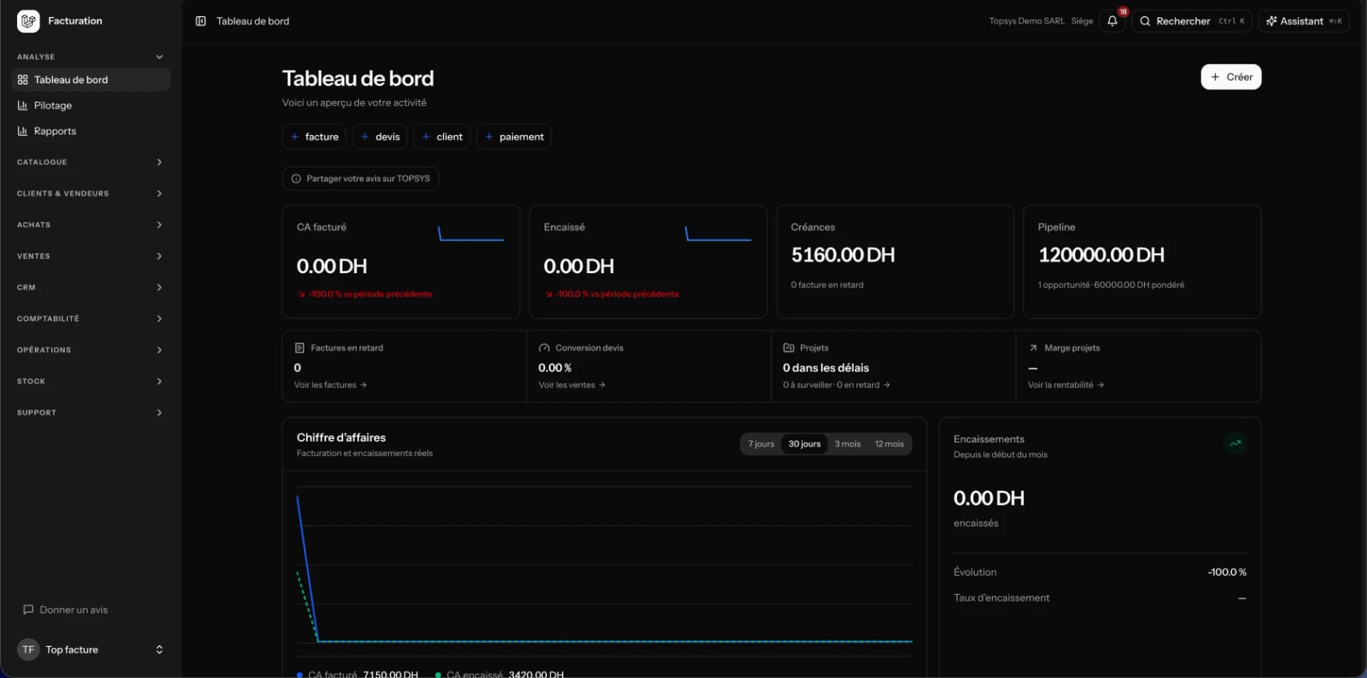
Task: Open the Assistant button
Action: coord(1304,21)
